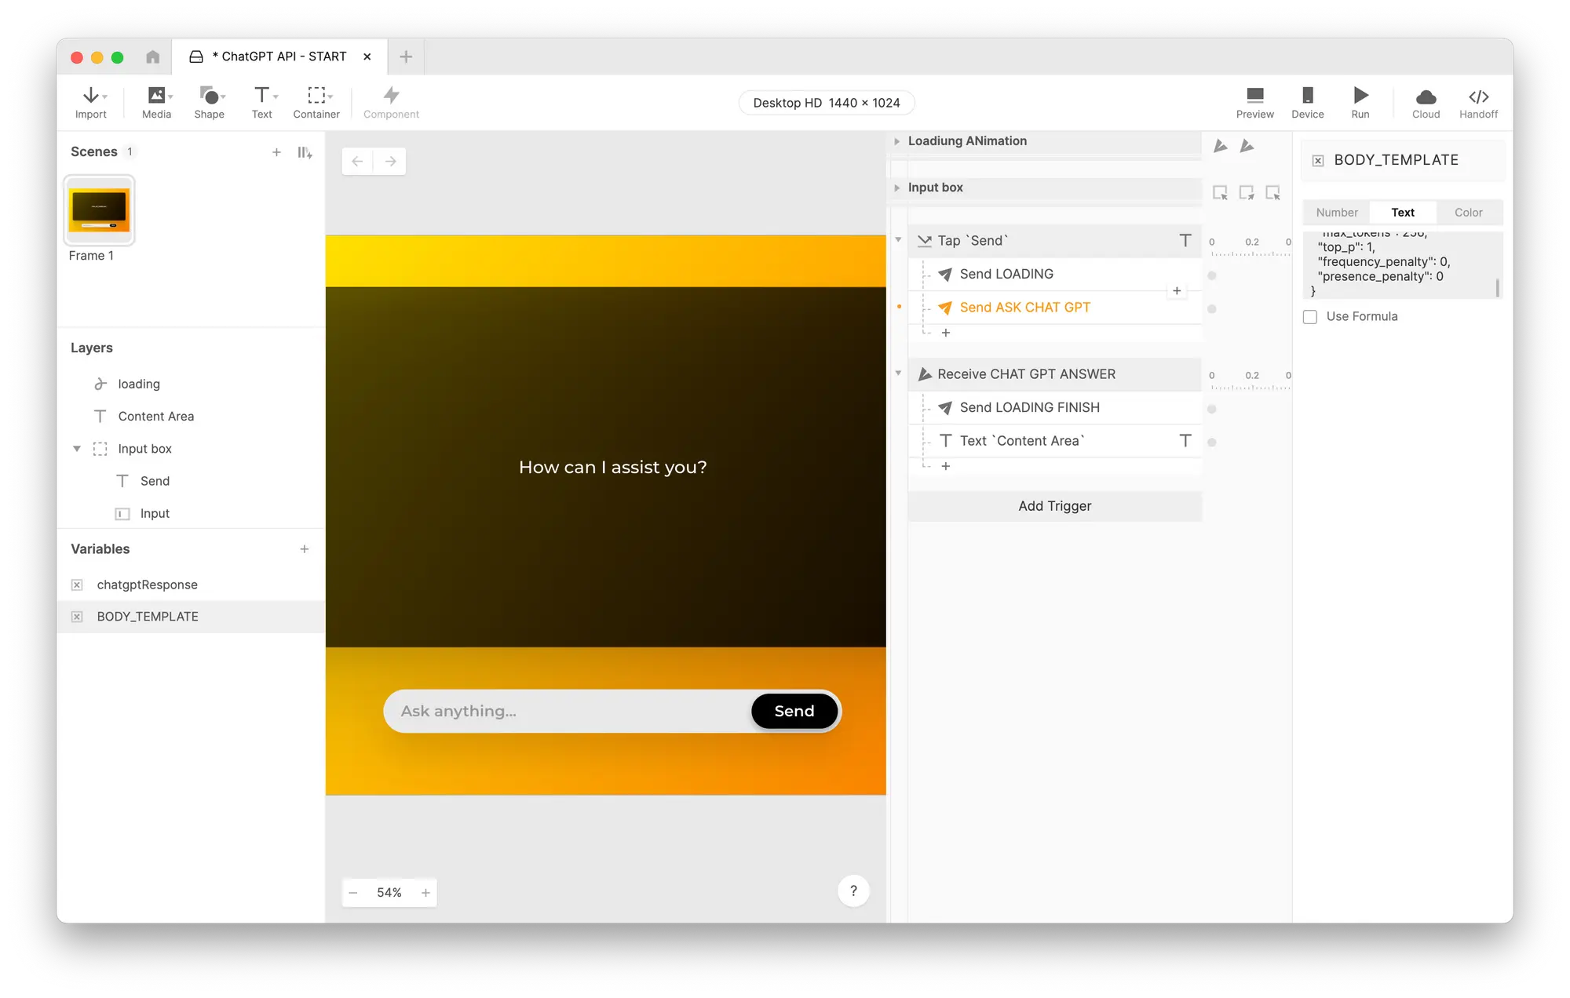Viewport: 1570px width, 998px height.
Task: Select the chatgptResponse variable
Action: point(147,585)
